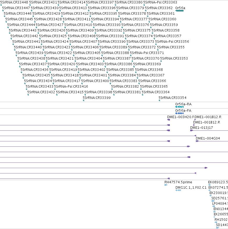Click 5SrRNA:CR33439 label
228x229 pixels.
[x=29, y=53]
